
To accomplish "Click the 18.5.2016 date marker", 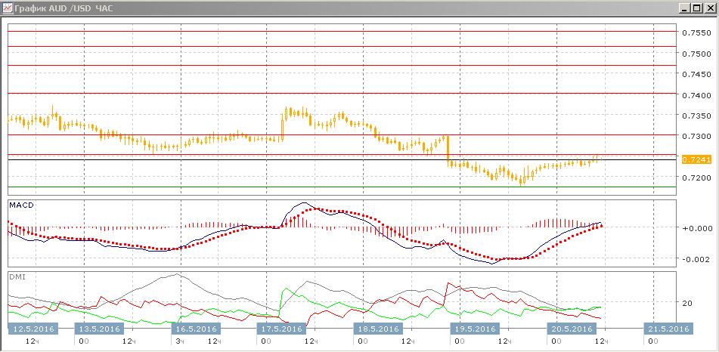I will coord(378,329).
